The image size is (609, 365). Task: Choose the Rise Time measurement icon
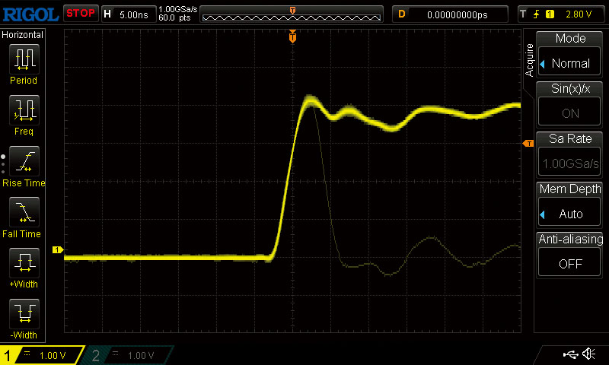pyautogui.click(x=23, y=162)
